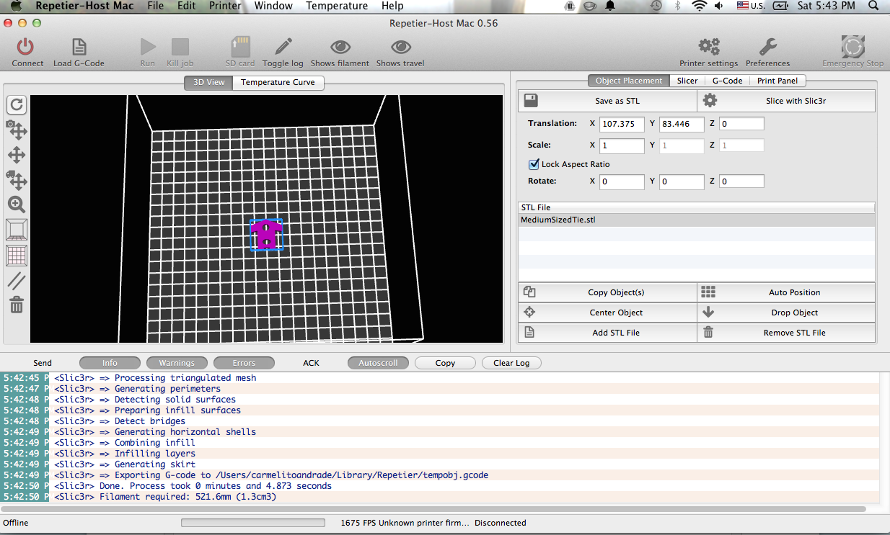890x535 pixels.
Task: Select the move object truck tool
Action: [17, 179]
